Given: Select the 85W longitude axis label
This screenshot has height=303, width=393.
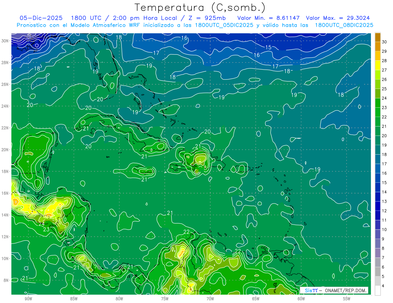Looking at the screenshot, I should [74, 298].
